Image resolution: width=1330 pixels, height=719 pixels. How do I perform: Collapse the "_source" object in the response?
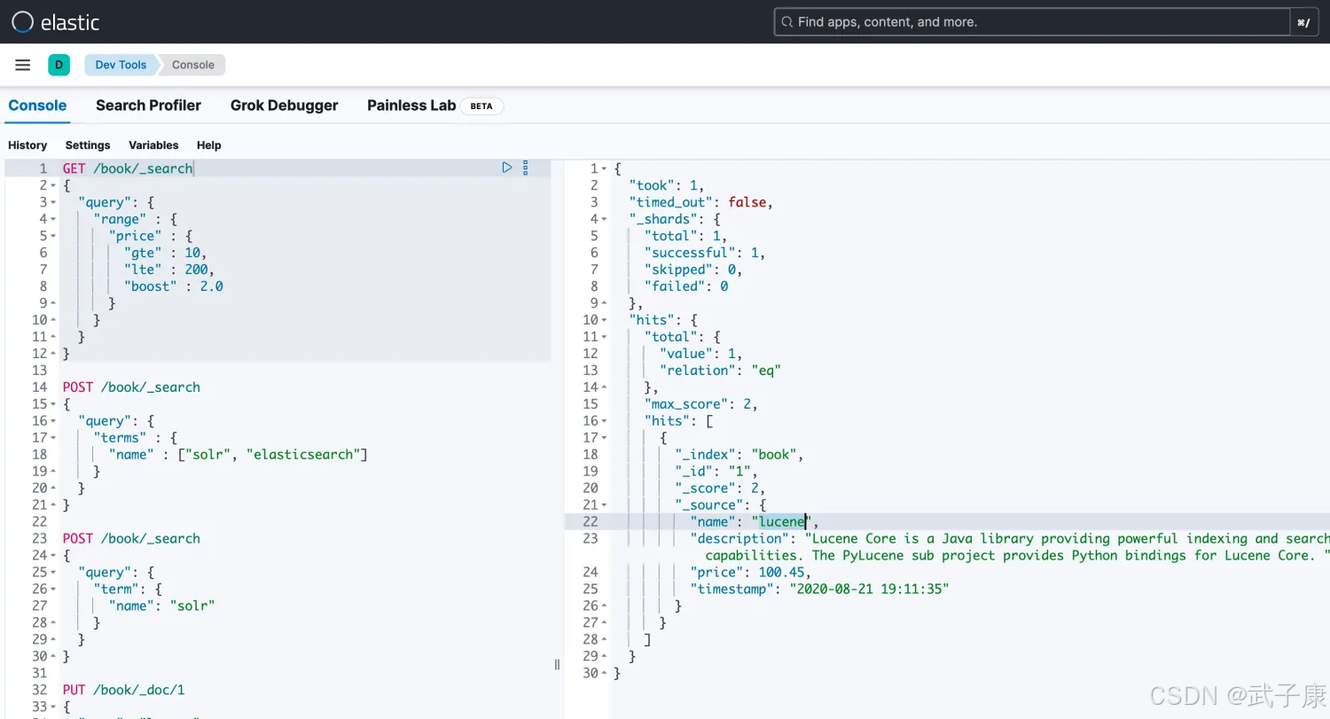[605, 505]
